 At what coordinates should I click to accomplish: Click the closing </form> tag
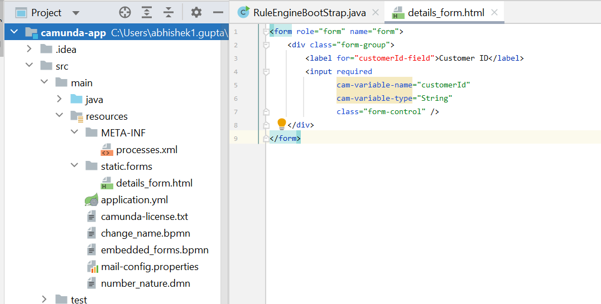click(285, 138)
